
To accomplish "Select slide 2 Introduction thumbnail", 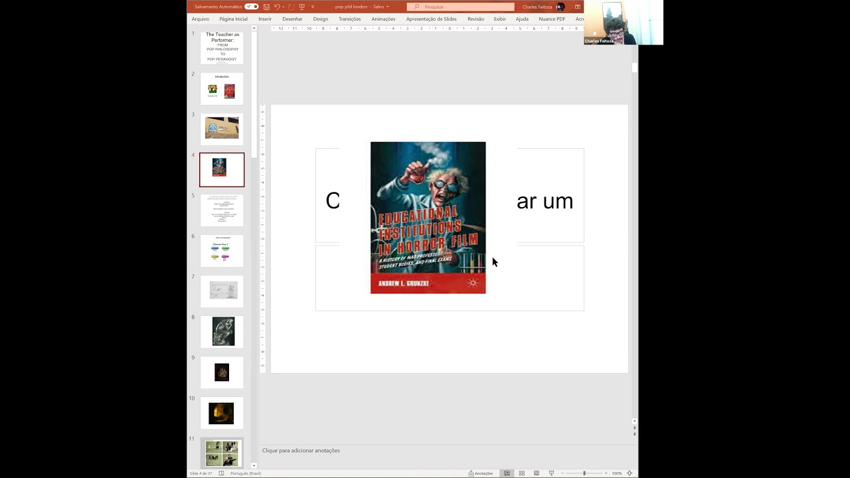I will click(x=222, y=88).
